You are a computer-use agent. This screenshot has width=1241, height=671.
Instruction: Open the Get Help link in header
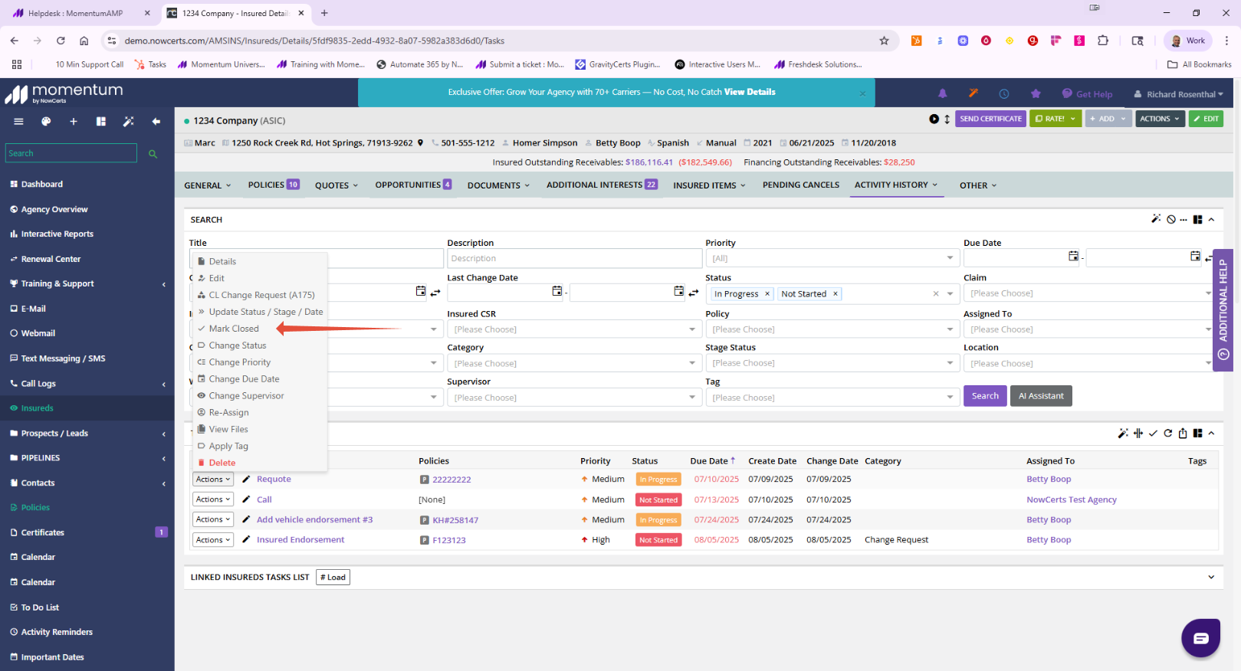1087,94
